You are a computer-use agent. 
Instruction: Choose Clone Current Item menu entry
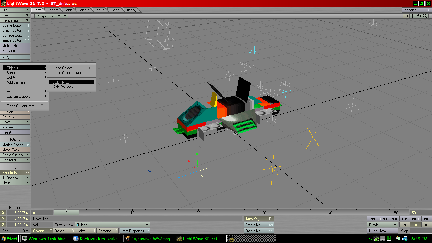(x=25, y=106)
